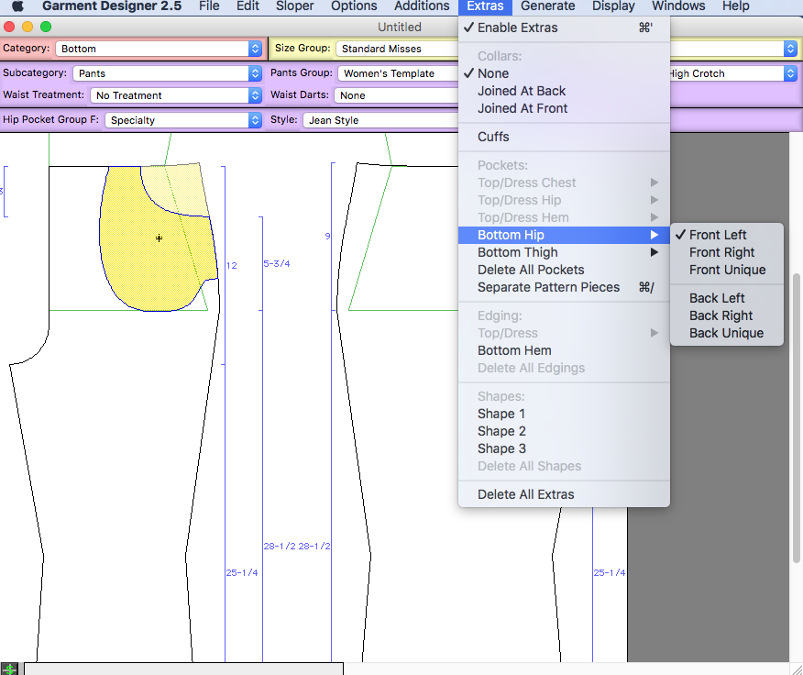803x675 pixels.
Task: Open the Additions menu
Action: pyautogui.click(x=422, y=6)
